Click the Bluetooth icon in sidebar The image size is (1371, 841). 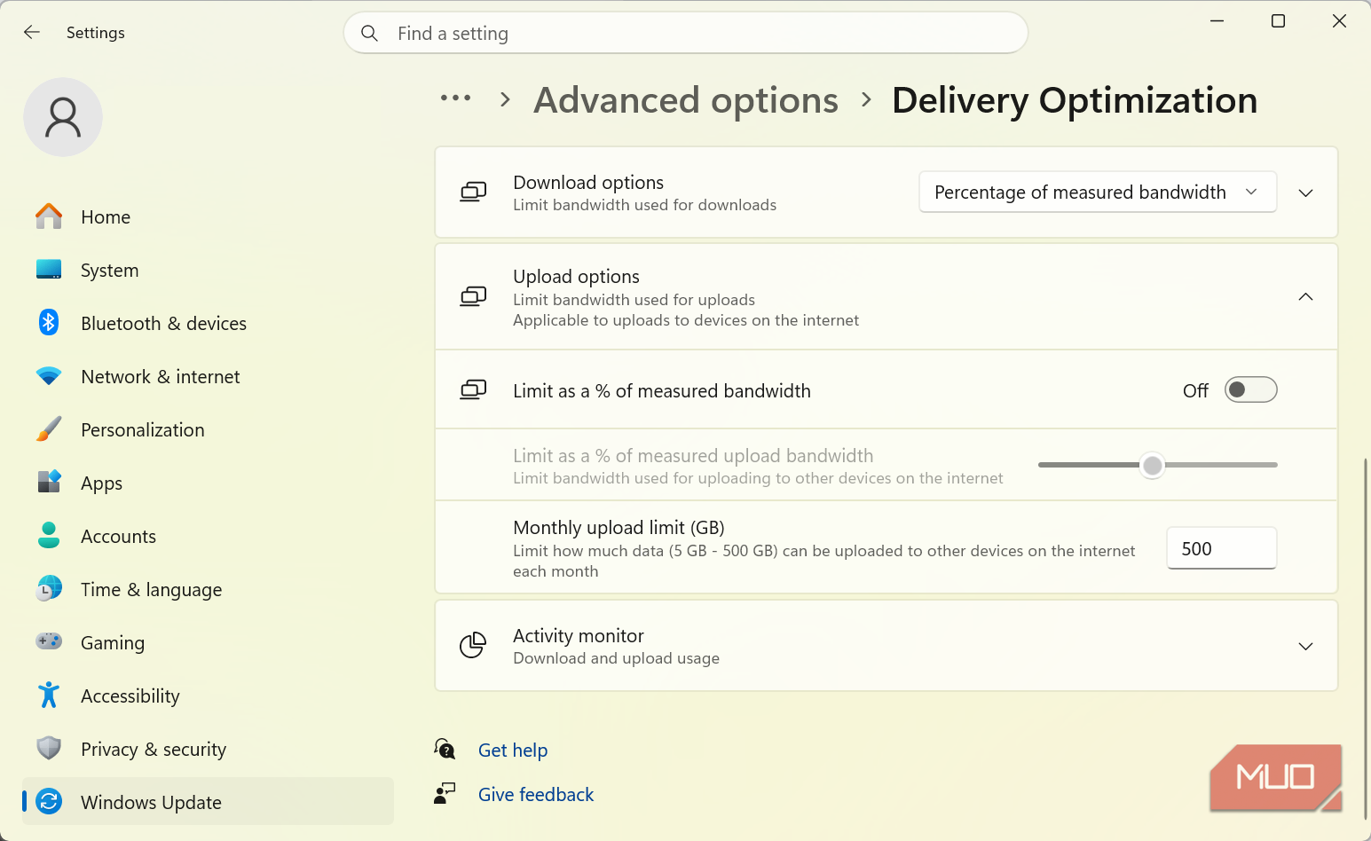[x=49, y=323]
